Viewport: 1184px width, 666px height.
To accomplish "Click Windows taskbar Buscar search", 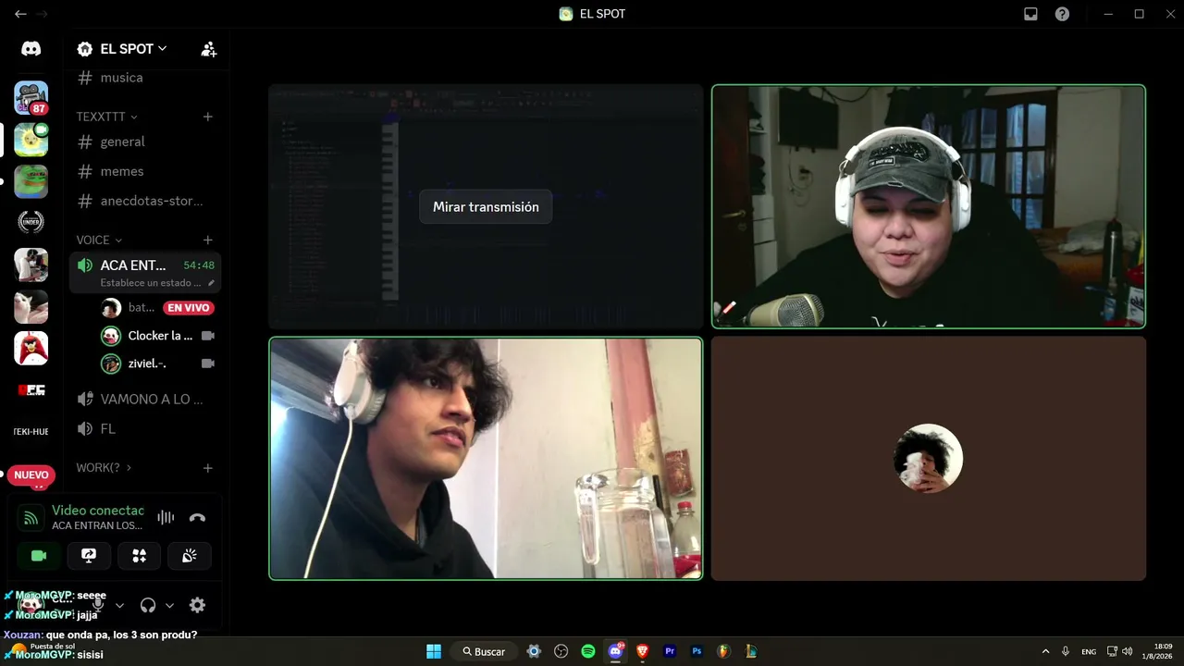I will pyautogui.click(x=484, y=651).
